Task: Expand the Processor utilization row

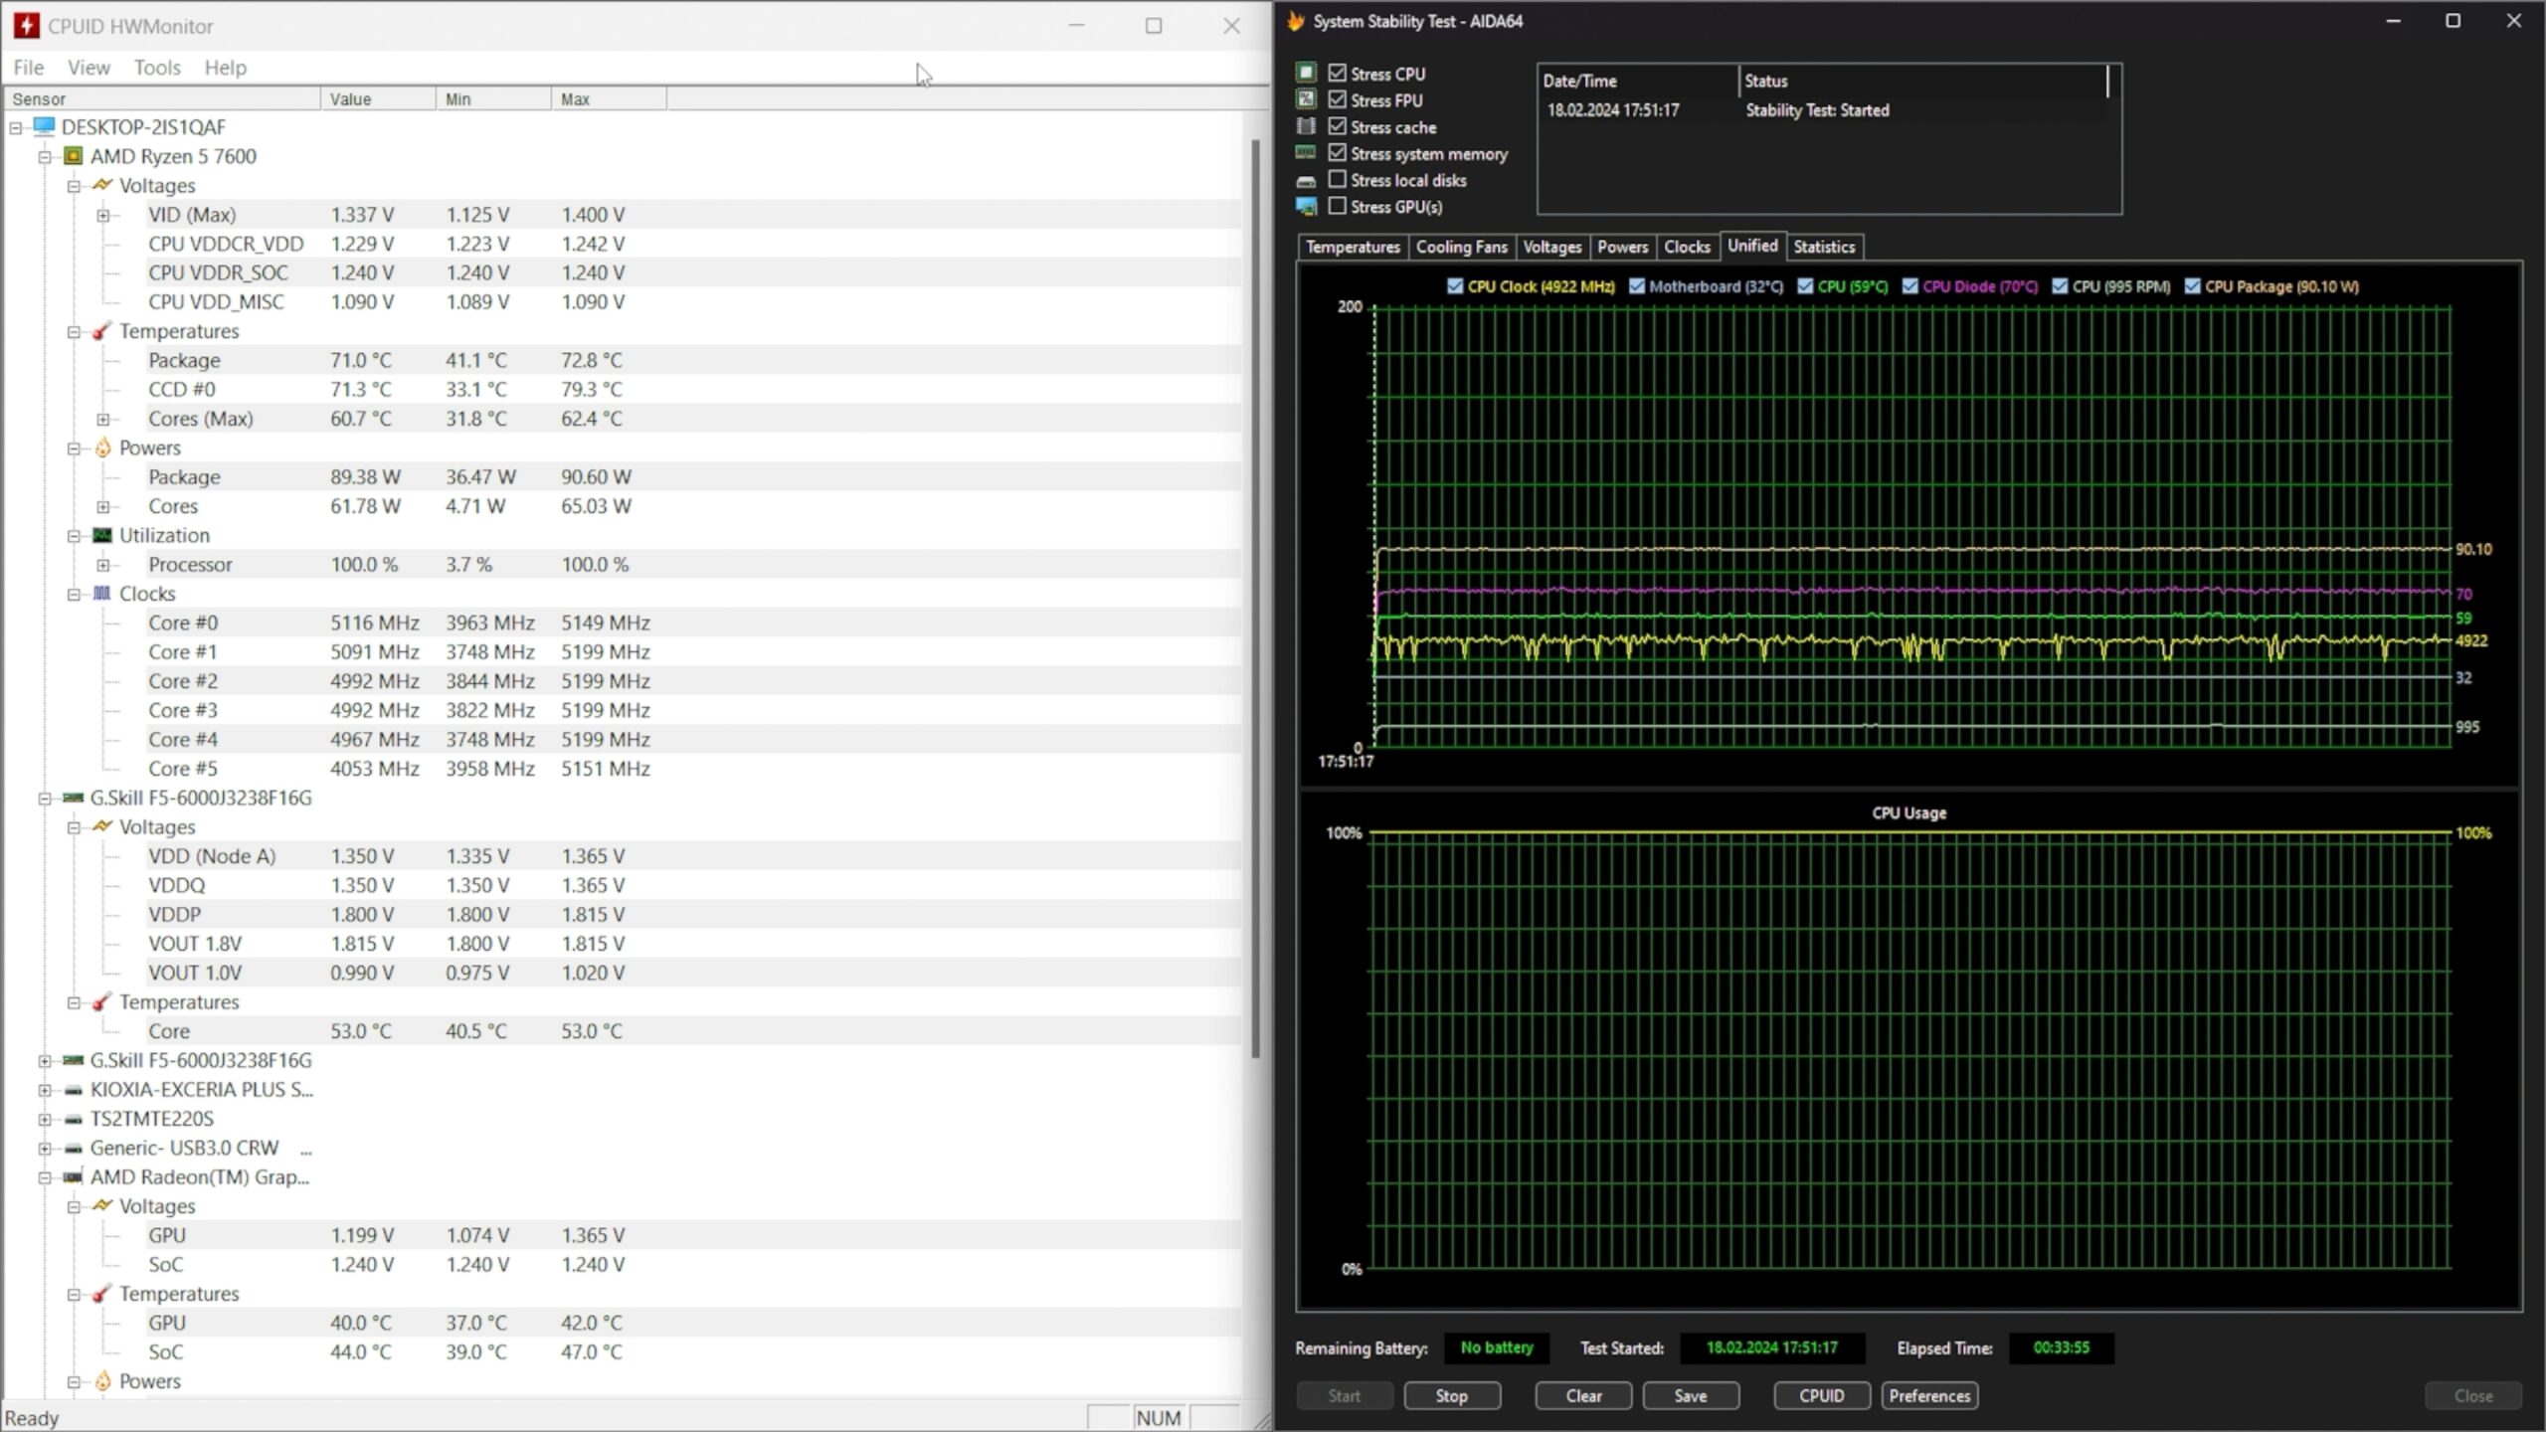Action: 102,566
